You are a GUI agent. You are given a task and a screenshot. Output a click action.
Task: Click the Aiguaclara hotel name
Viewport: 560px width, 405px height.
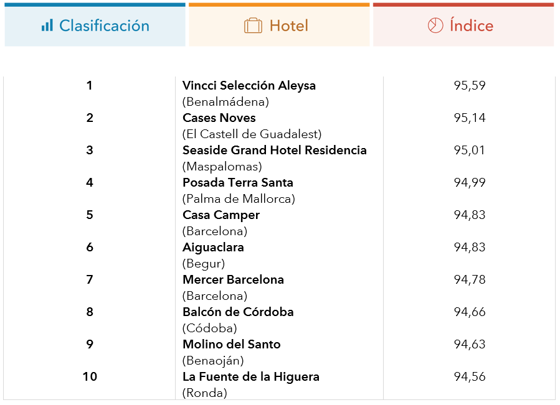pos(213,248)
